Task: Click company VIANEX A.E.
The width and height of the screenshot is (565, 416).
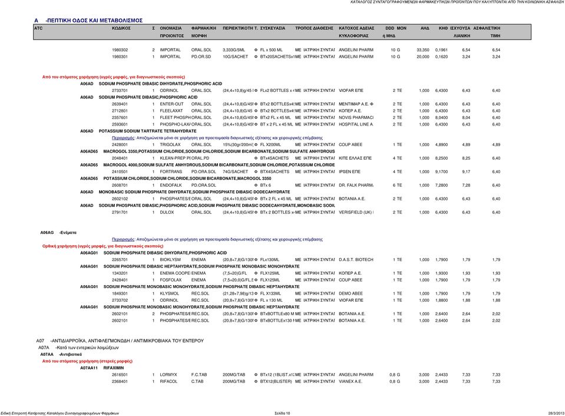Action: (x=350, y=381)
